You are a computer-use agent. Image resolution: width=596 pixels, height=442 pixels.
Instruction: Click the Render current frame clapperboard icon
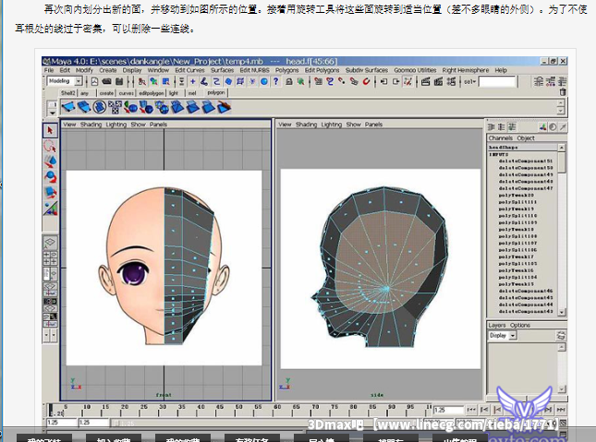click(x=426, y=81)
